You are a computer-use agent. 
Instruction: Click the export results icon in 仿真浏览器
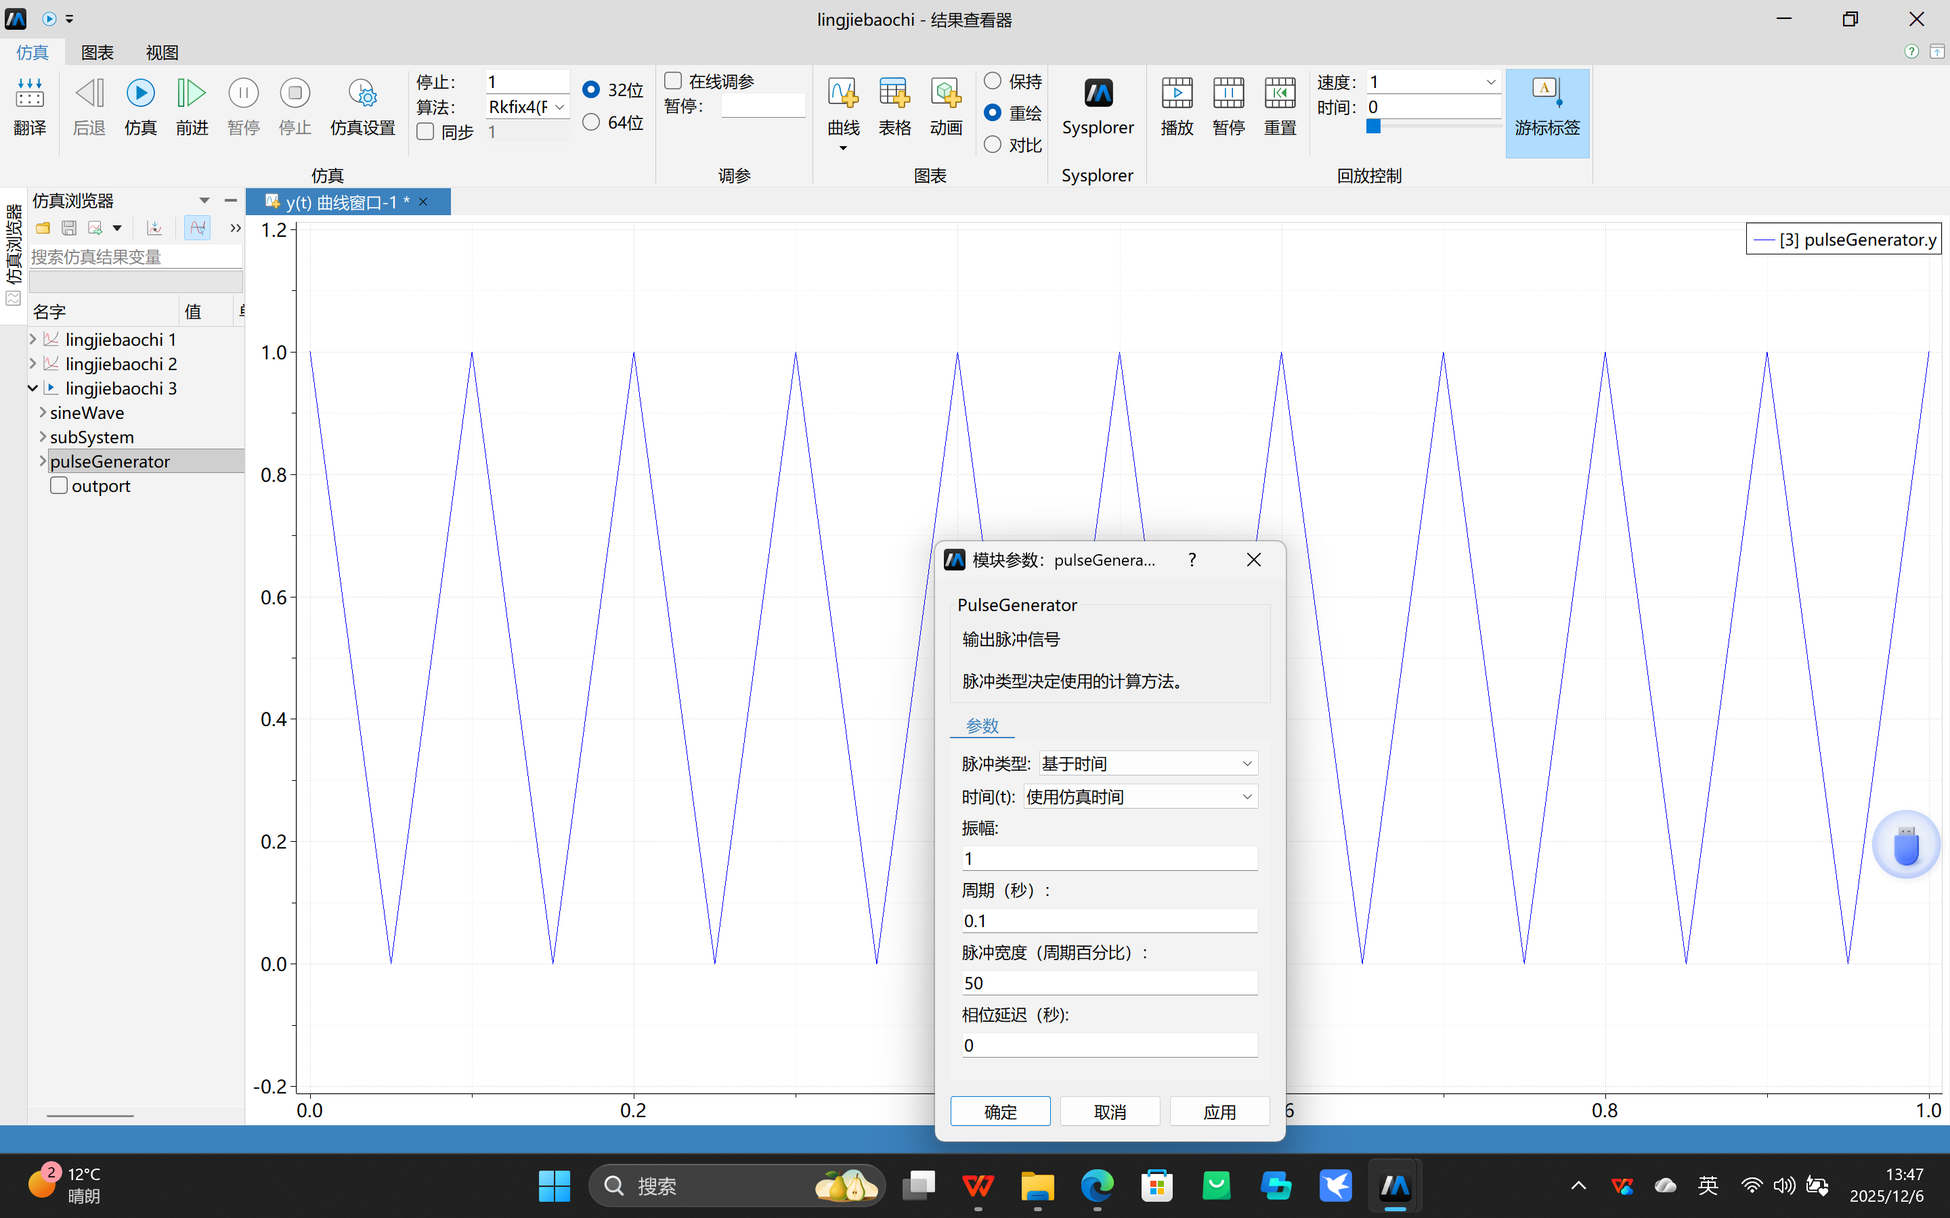95,228
